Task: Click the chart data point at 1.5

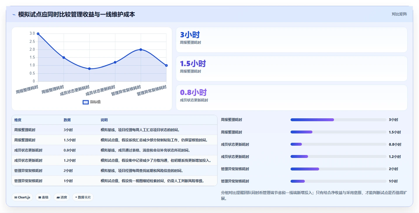Action: 64,57
